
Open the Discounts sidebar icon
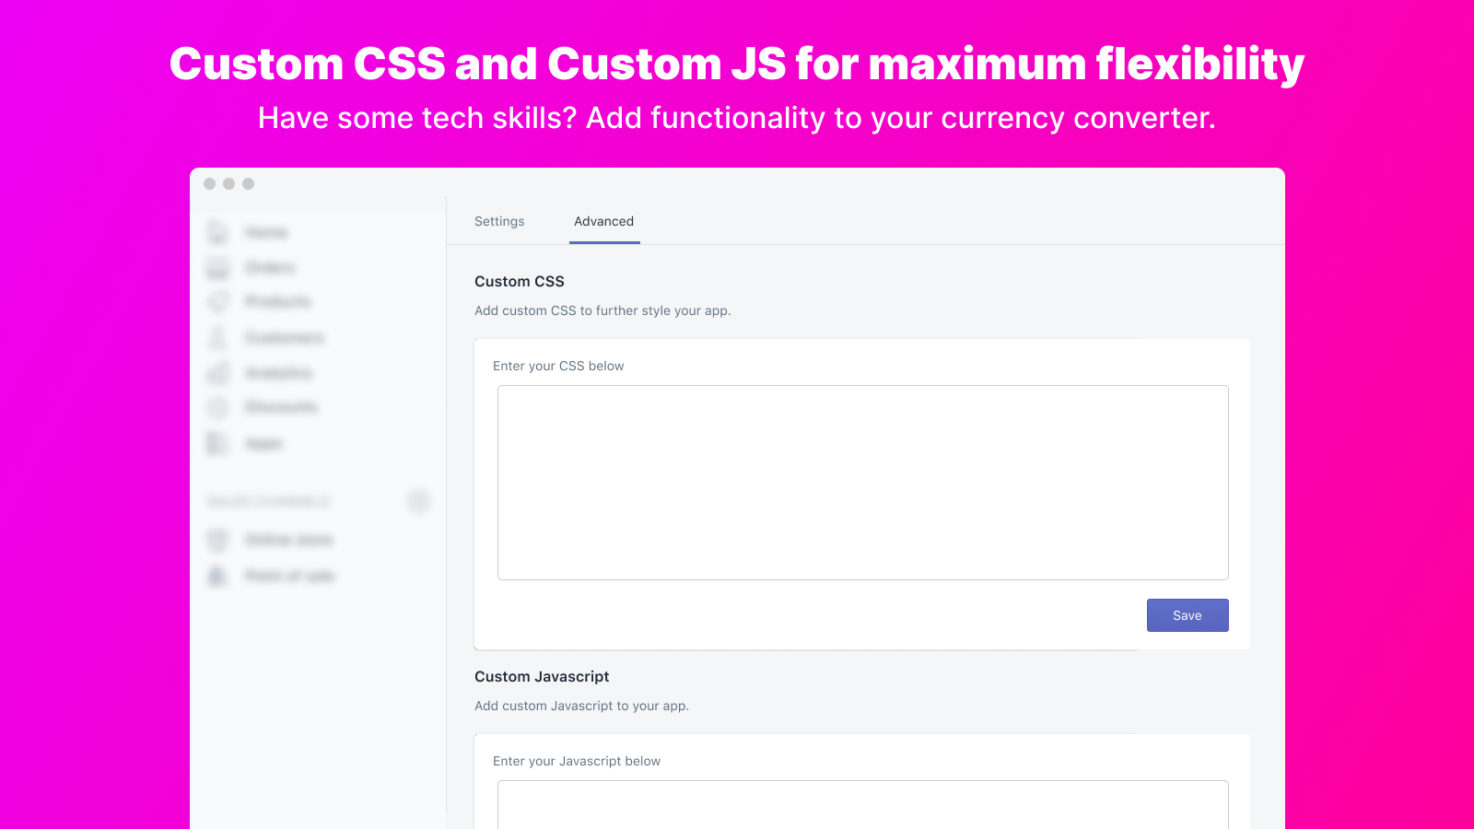[x=217, y=407]
